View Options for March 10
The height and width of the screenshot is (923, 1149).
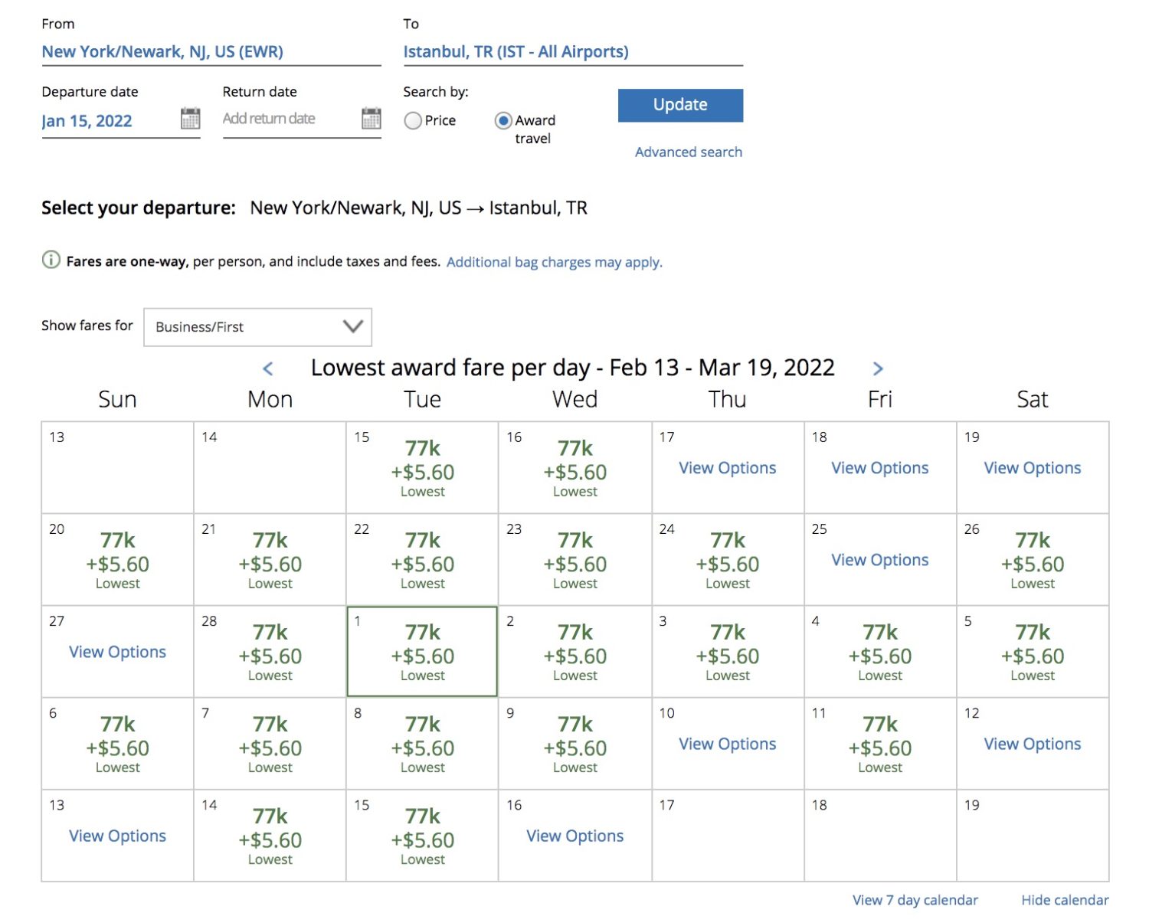726,744
